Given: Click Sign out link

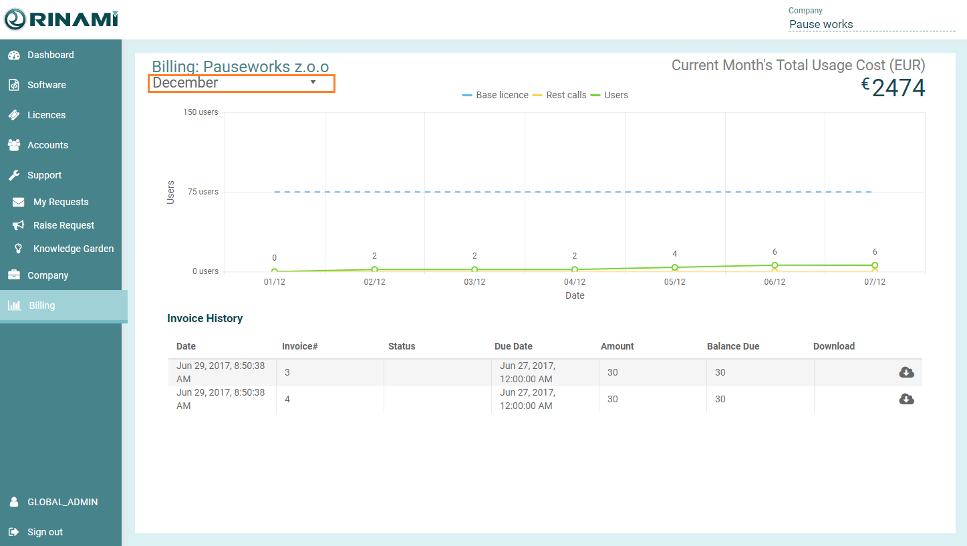Looking at the screenshot, I should (45, 532).
